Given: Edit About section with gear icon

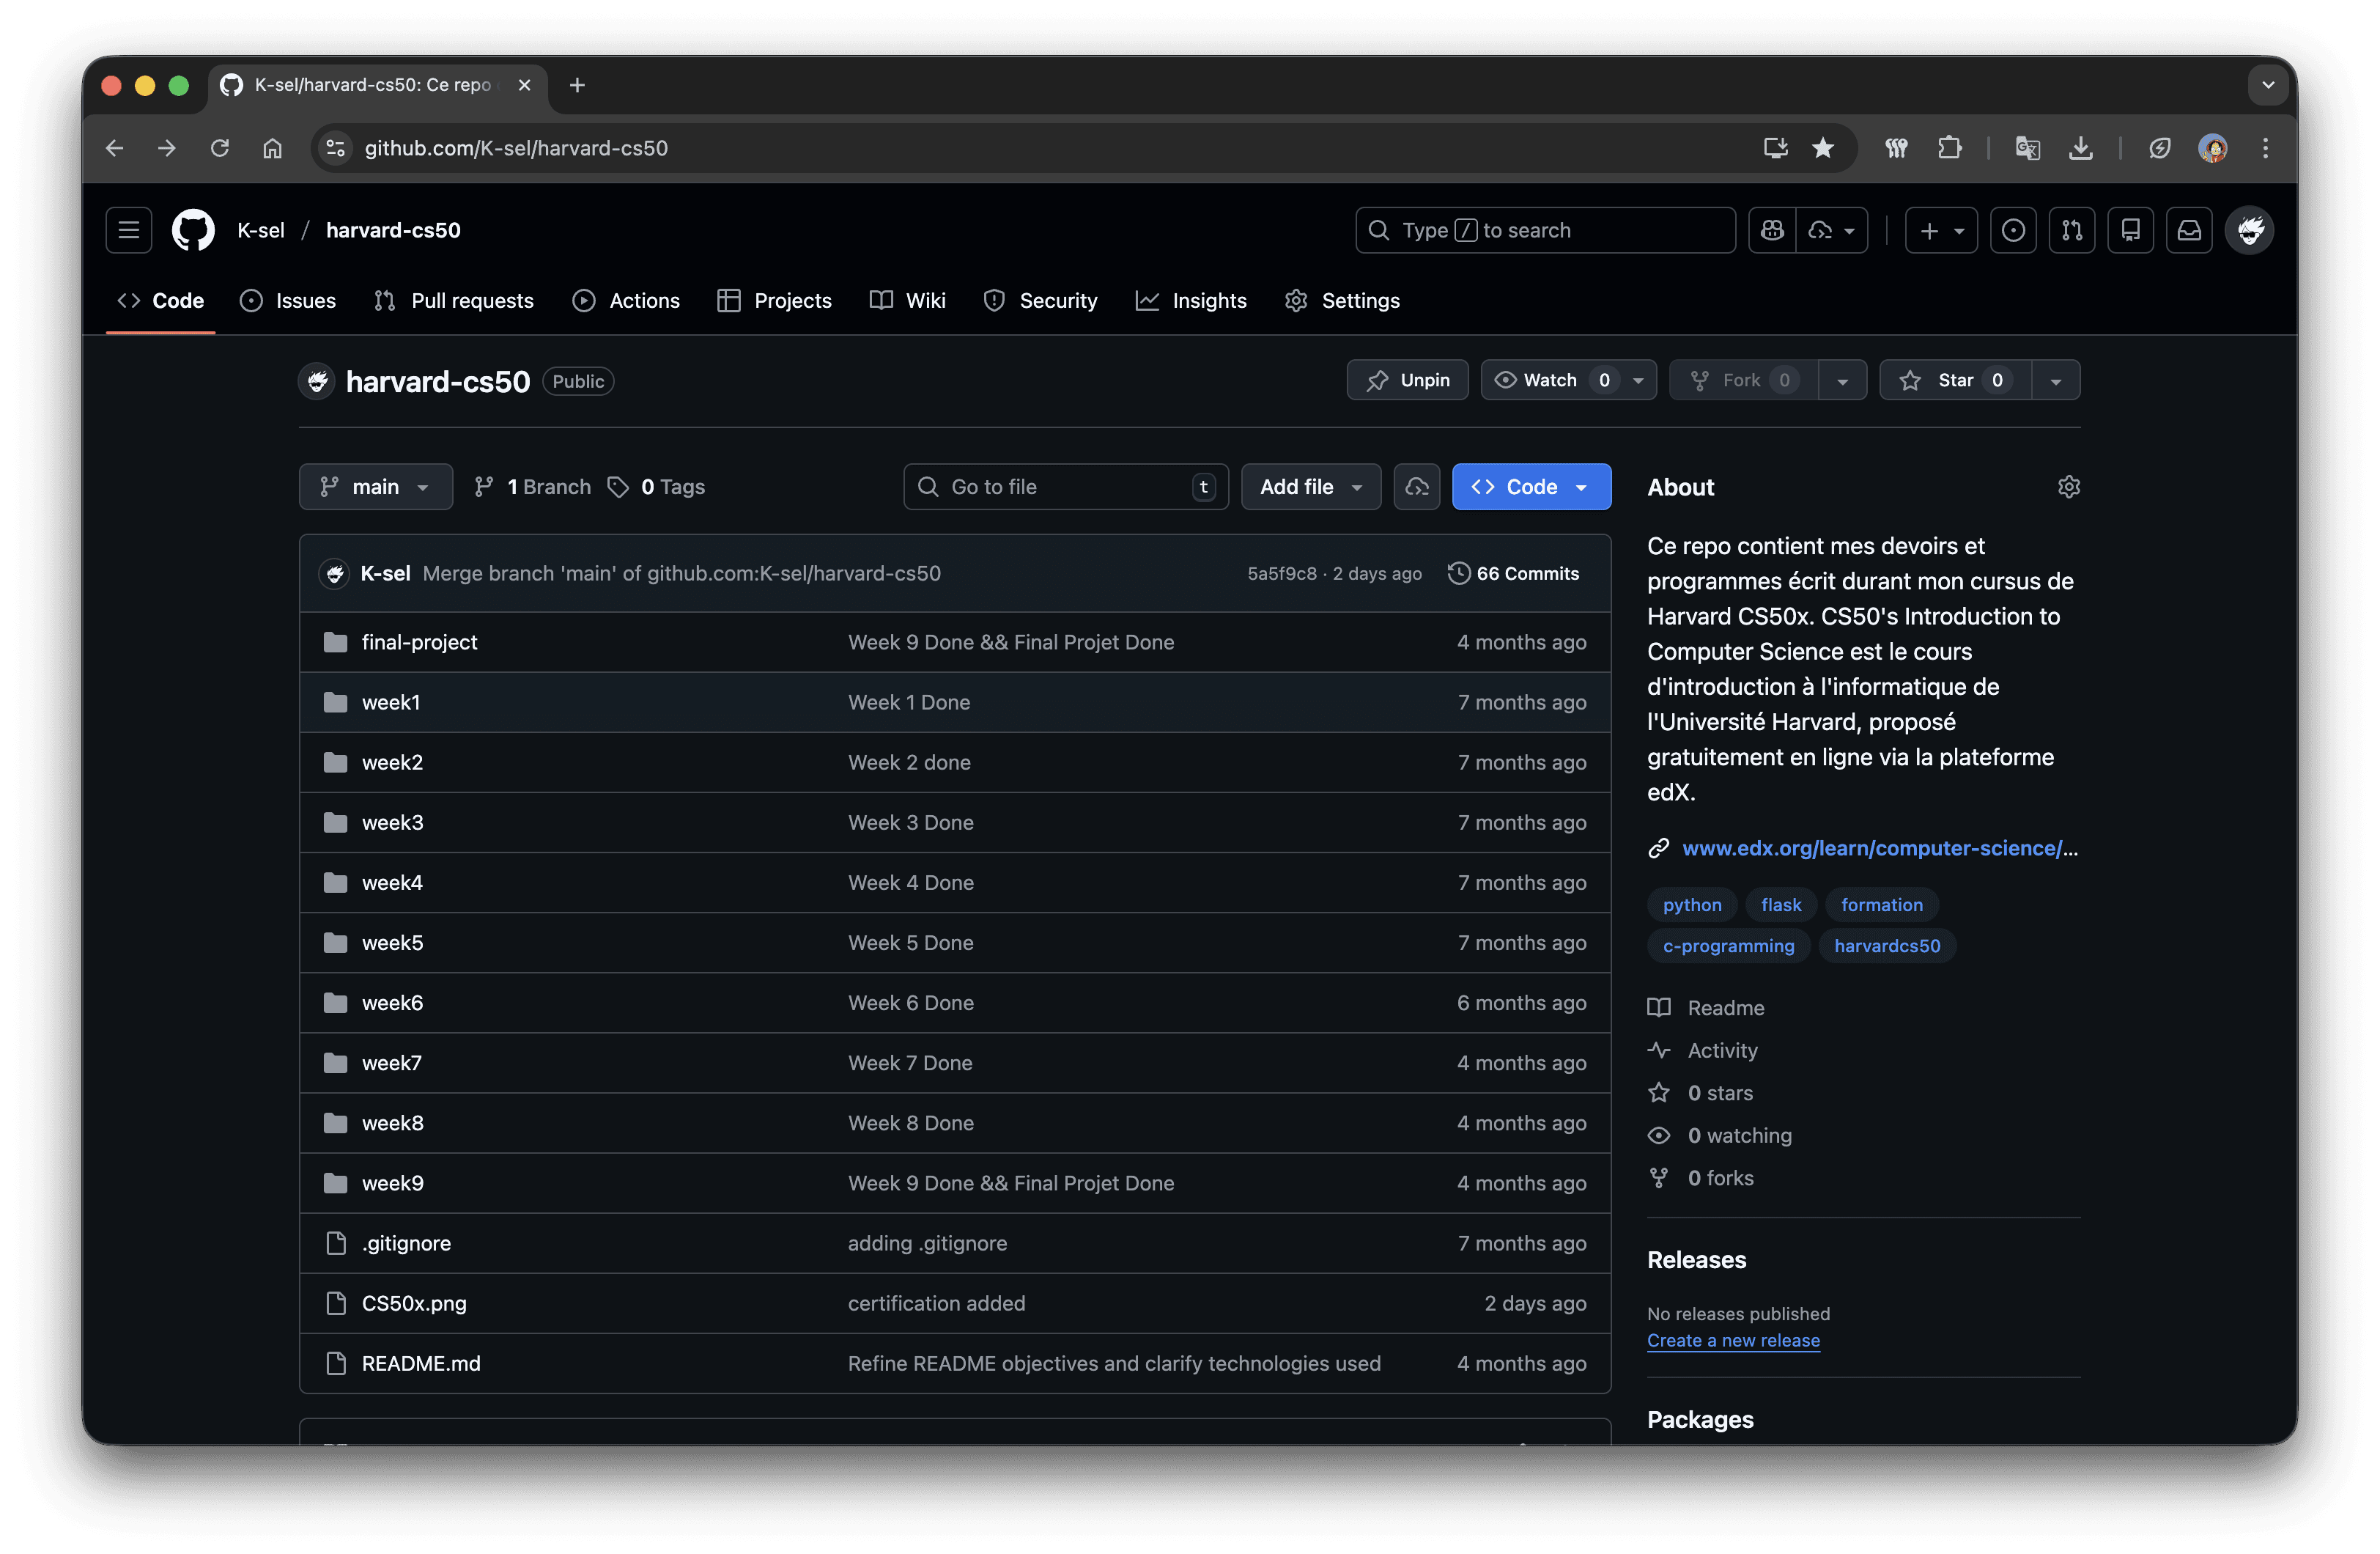Looking at the screenshot, I should tap(2068, 487).
